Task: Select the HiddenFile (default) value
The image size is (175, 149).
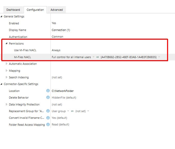Action: point(64,98)
